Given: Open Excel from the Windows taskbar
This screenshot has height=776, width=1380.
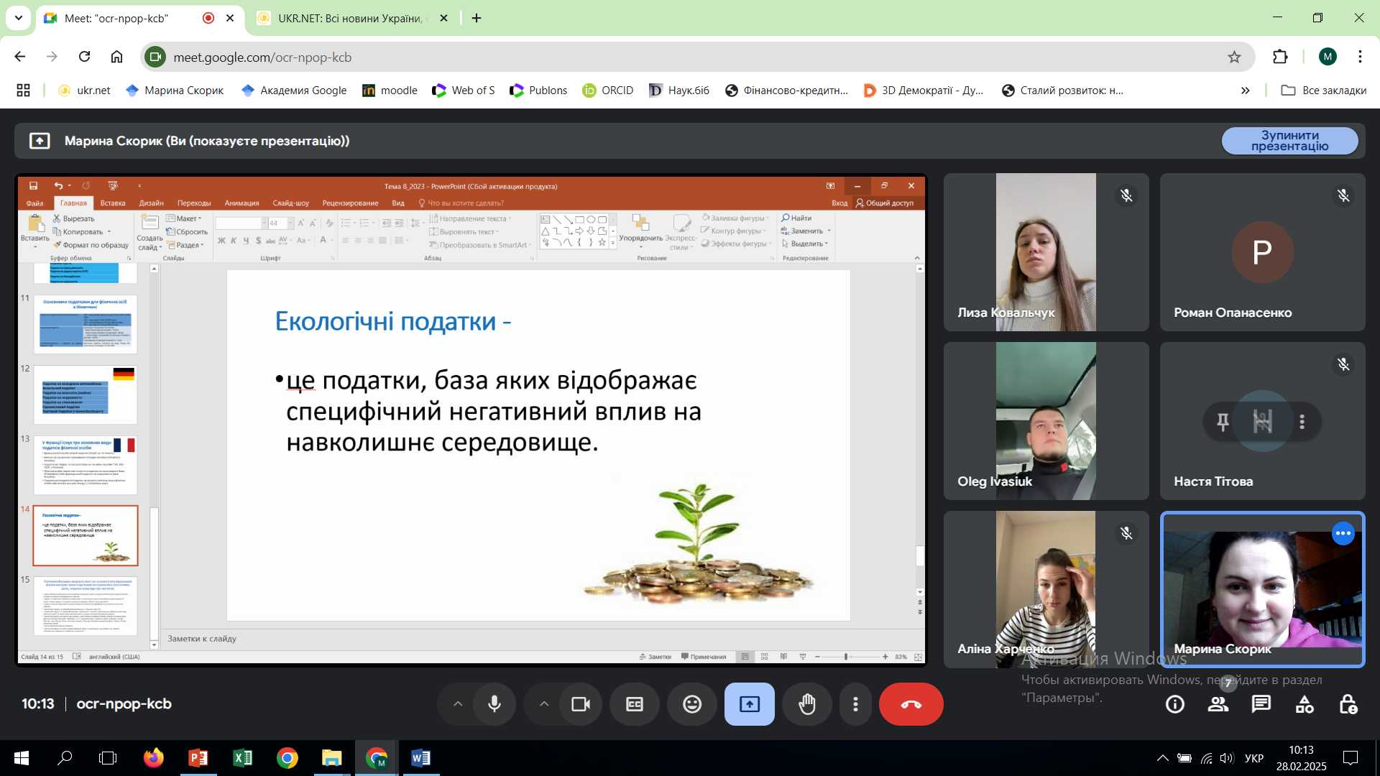Looking at the screenshot, I should pos(242,758).
